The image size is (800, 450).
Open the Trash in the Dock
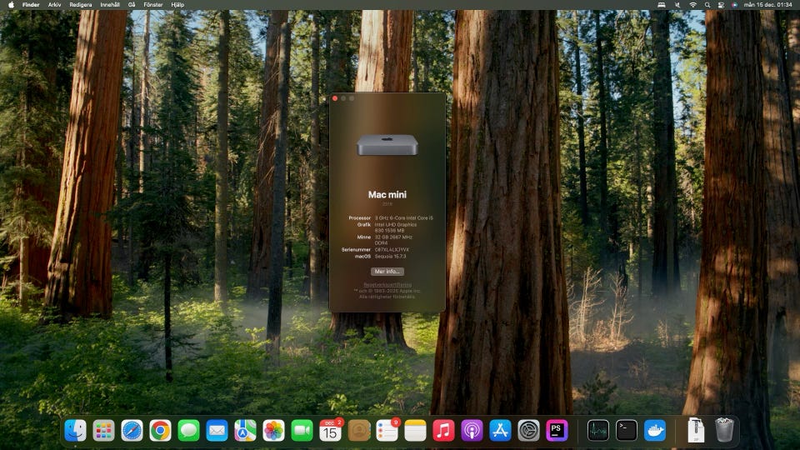pyautogui.click(x=724, y=430)
